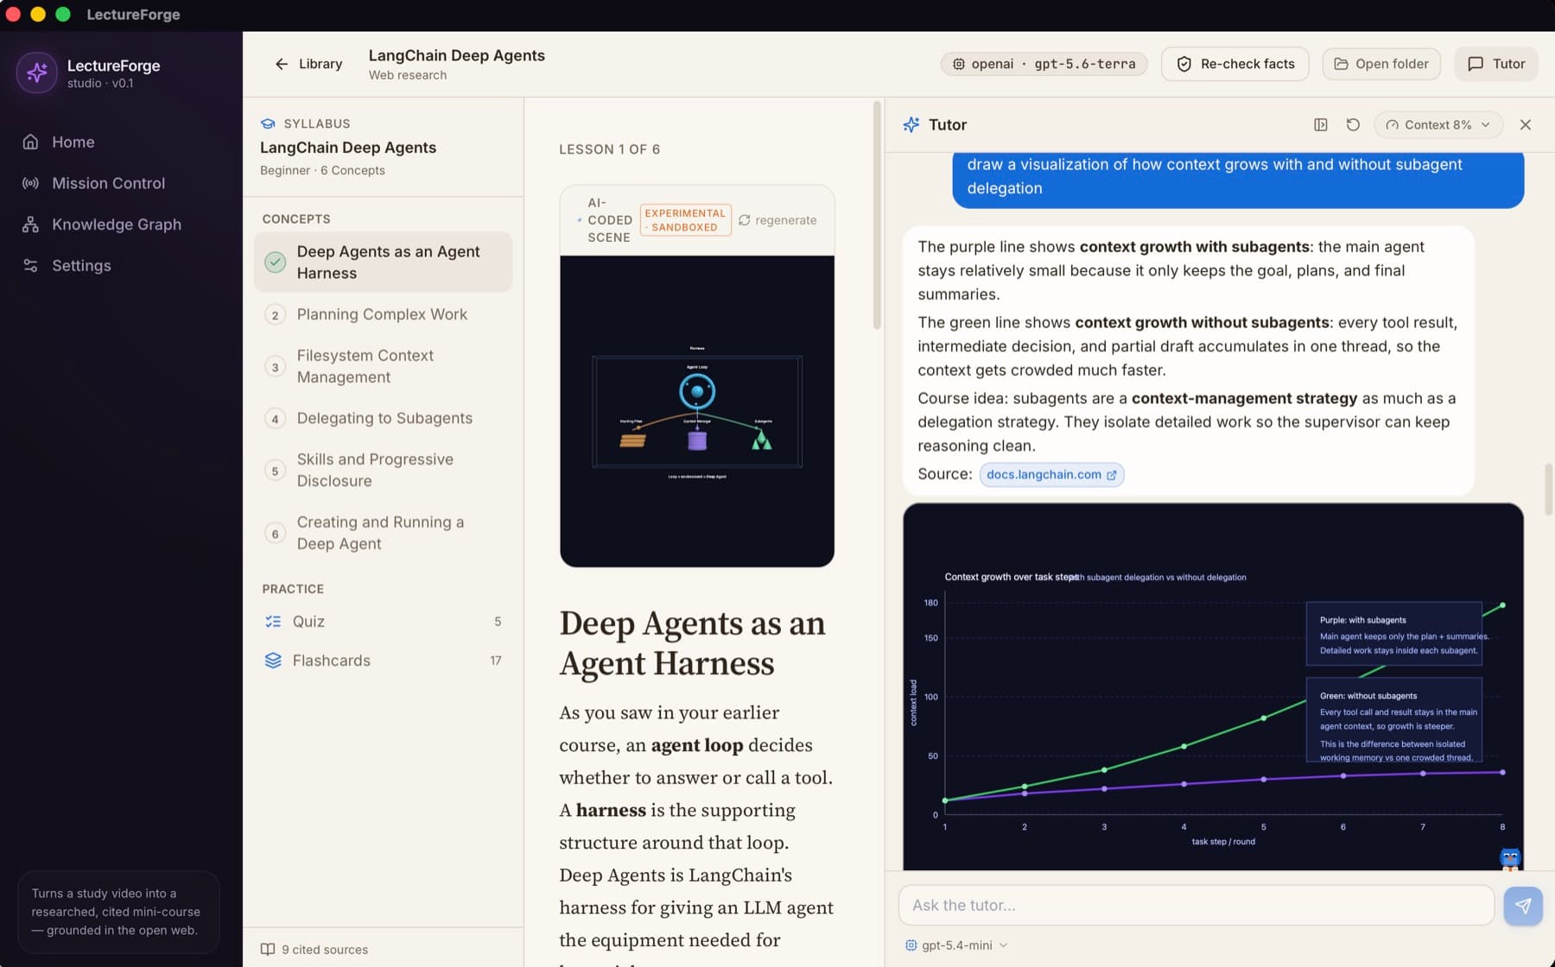
Task: Open the openai gpt-5.6-terra model chip
Action: click(1044, 64)
